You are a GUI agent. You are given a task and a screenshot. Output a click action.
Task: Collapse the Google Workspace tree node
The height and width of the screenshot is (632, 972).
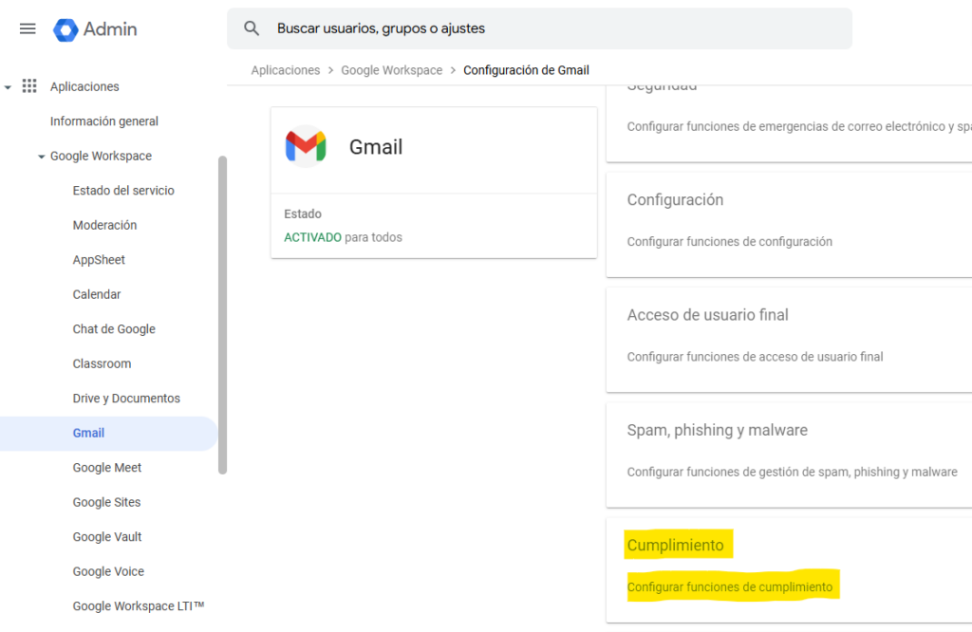42,157
